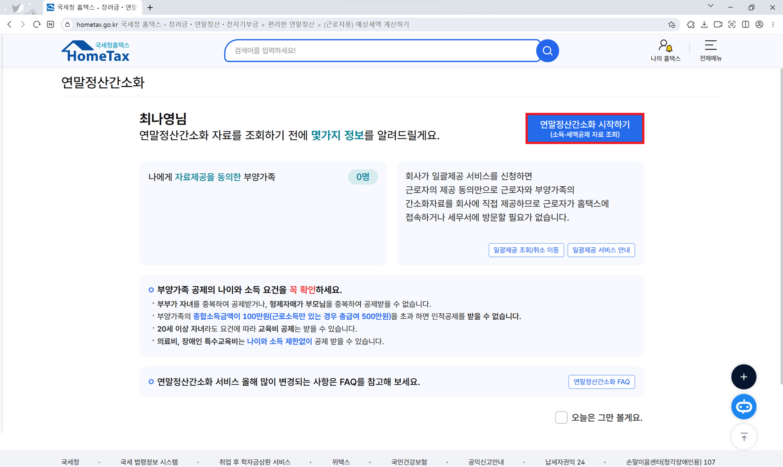
Task: Open the 연말정산간소화 FAQ
Action: pos(601,382)
